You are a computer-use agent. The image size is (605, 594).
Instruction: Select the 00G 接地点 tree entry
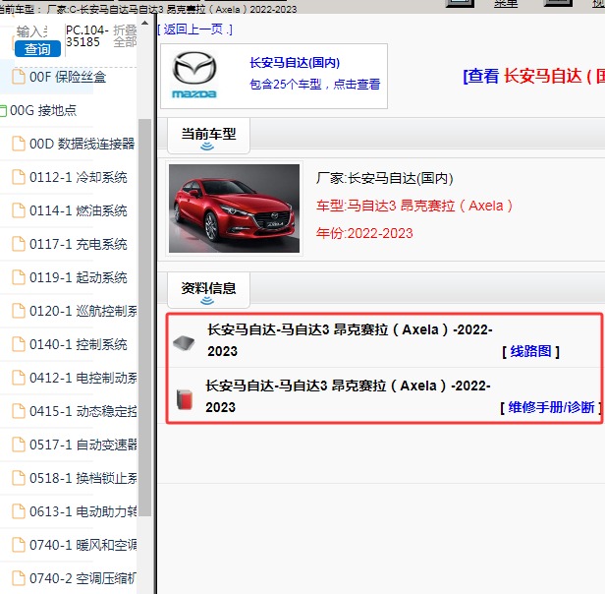(x=43, y=110)
